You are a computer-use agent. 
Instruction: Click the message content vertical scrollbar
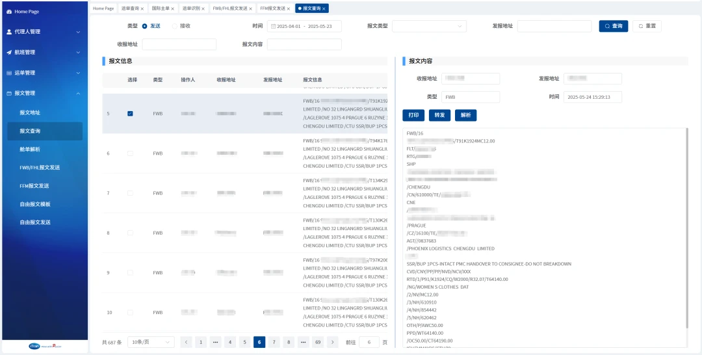687,228
